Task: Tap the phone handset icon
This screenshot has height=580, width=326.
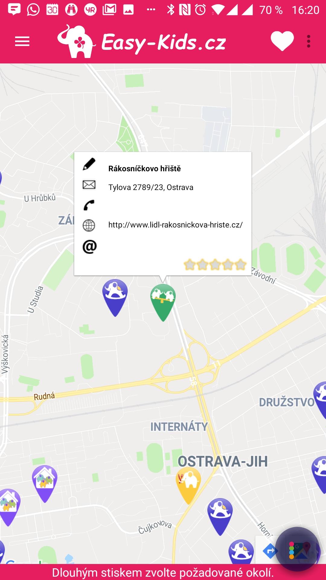Action: [89, 205]
